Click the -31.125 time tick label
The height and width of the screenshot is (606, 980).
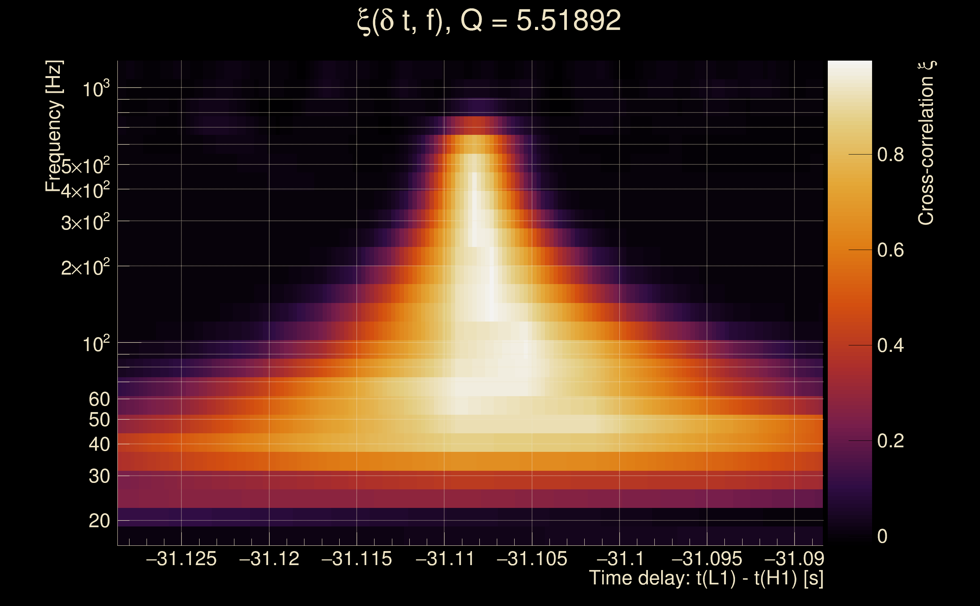pyautogui.click(x=181, y=559)
